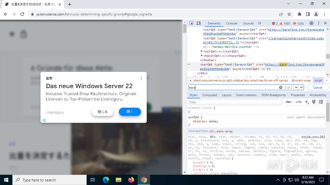
Task: Open the Accessibility tab
Action: (x=318, y=95)
